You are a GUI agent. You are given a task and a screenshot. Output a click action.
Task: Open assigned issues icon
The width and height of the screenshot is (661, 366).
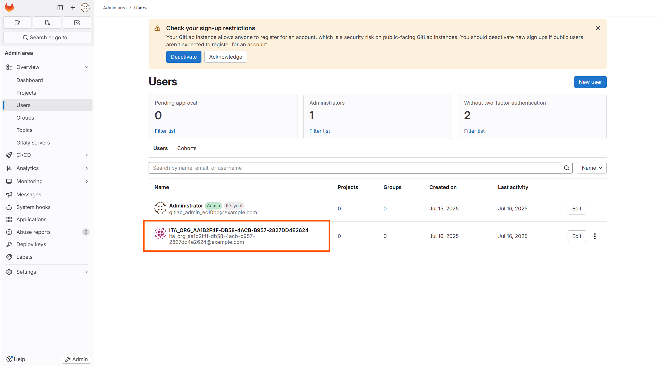tap(17, 23)
